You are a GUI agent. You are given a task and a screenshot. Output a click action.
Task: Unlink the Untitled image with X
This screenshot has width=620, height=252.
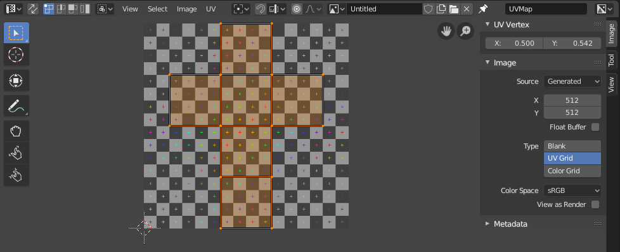pyautogui.click(x=467, y=9)
